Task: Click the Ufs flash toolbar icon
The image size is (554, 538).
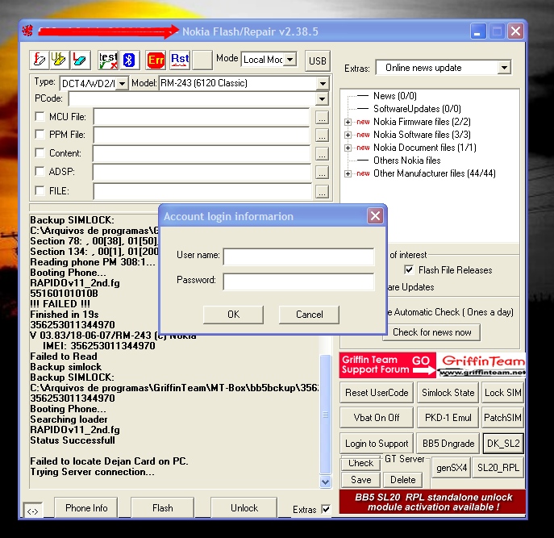Action: 58,60
